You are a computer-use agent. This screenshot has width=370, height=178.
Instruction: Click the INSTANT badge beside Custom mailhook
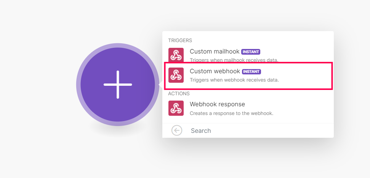pyautogui.click(x=251, y=52)
